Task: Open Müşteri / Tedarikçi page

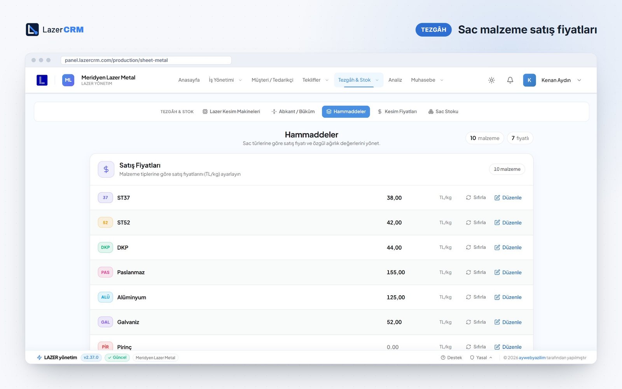Action: [273, 80]
